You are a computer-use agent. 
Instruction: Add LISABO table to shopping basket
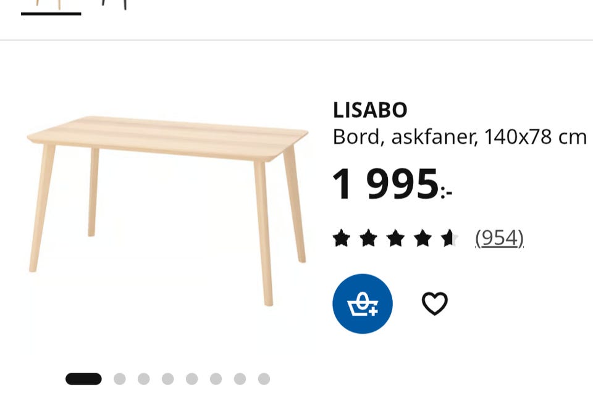click(x=363, y=304)
